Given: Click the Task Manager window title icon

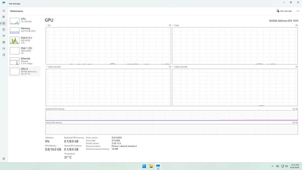Looking at the screenshot, I should tap(4, 3).
